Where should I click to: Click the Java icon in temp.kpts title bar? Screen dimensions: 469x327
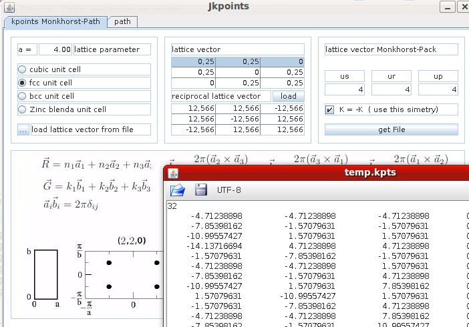point(174,174)
